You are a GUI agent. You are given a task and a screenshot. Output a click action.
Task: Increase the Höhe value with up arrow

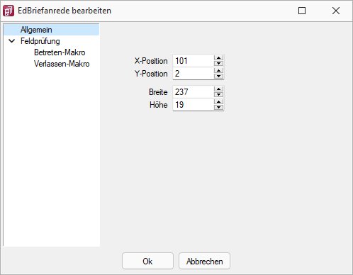pyautogui.click(x=218, y=102)
